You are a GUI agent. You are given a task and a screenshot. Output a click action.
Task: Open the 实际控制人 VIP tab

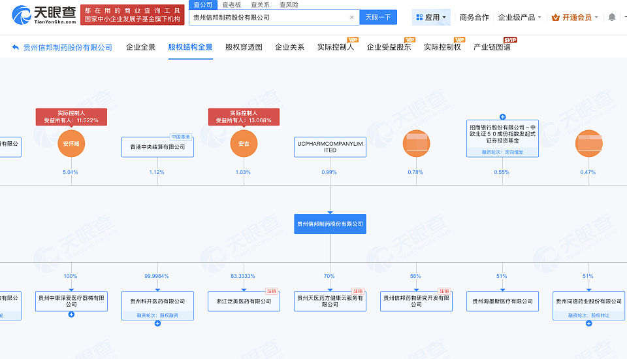(x=336, y=47)
